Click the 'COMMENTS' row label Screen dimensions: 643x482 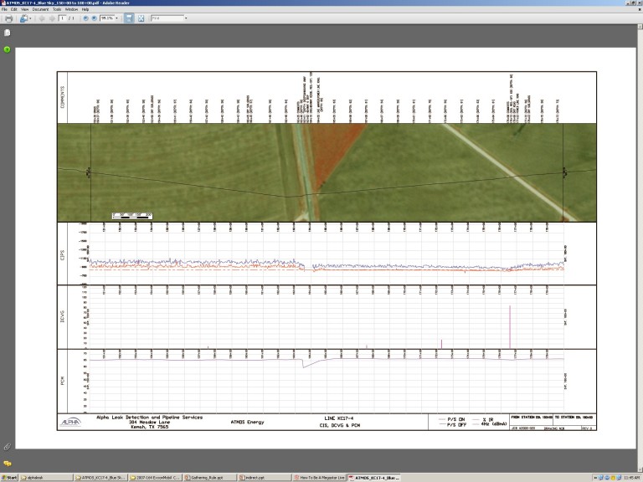click(62, 97)
